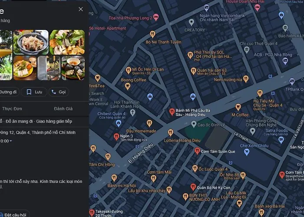
Task: Select the Bánh xèo Bà Hai restaurant pin
Action: pos(261,213)
